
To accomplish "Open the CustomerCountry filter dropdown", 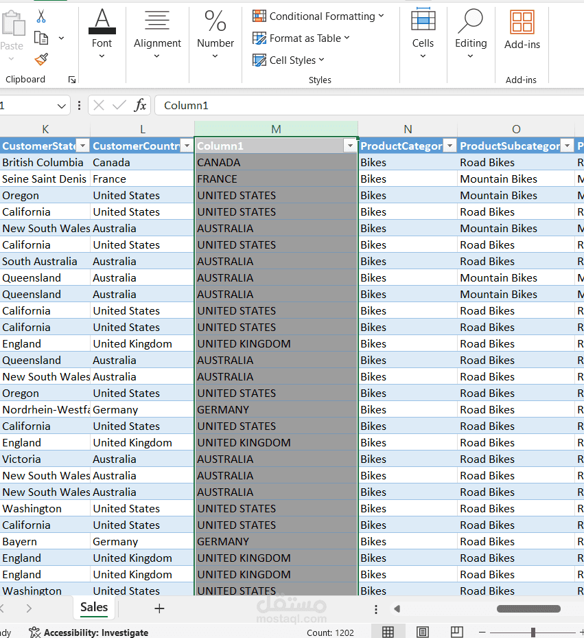I will pos(186,146).
